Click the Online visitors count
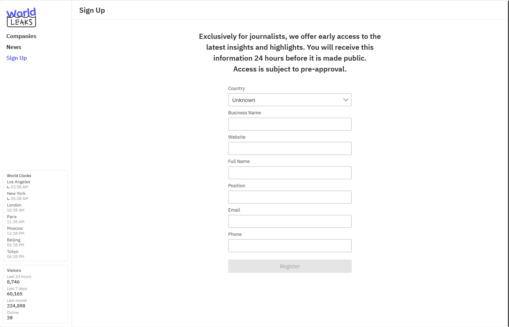The width and height of the screenshot is (509, 327). coord(10,318)
